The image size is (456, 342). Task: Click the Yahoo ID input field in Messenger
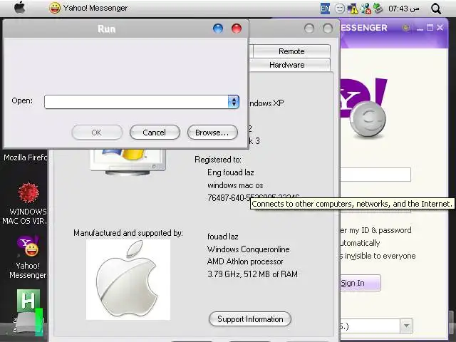coord(375,175)
